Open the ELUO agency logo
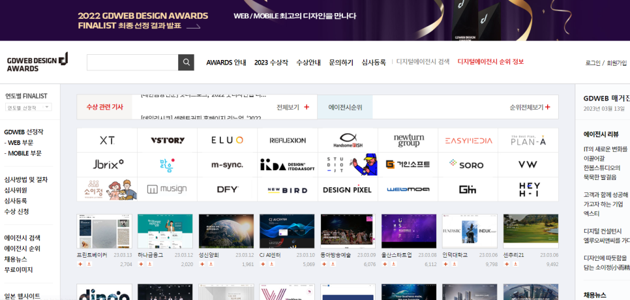 click(228, 140)
